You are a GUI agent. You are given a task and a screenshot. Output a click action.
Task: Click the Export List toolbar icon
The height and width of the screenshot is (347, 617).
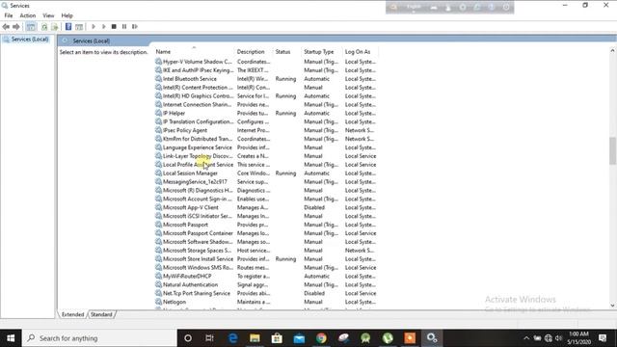(55, 27)
